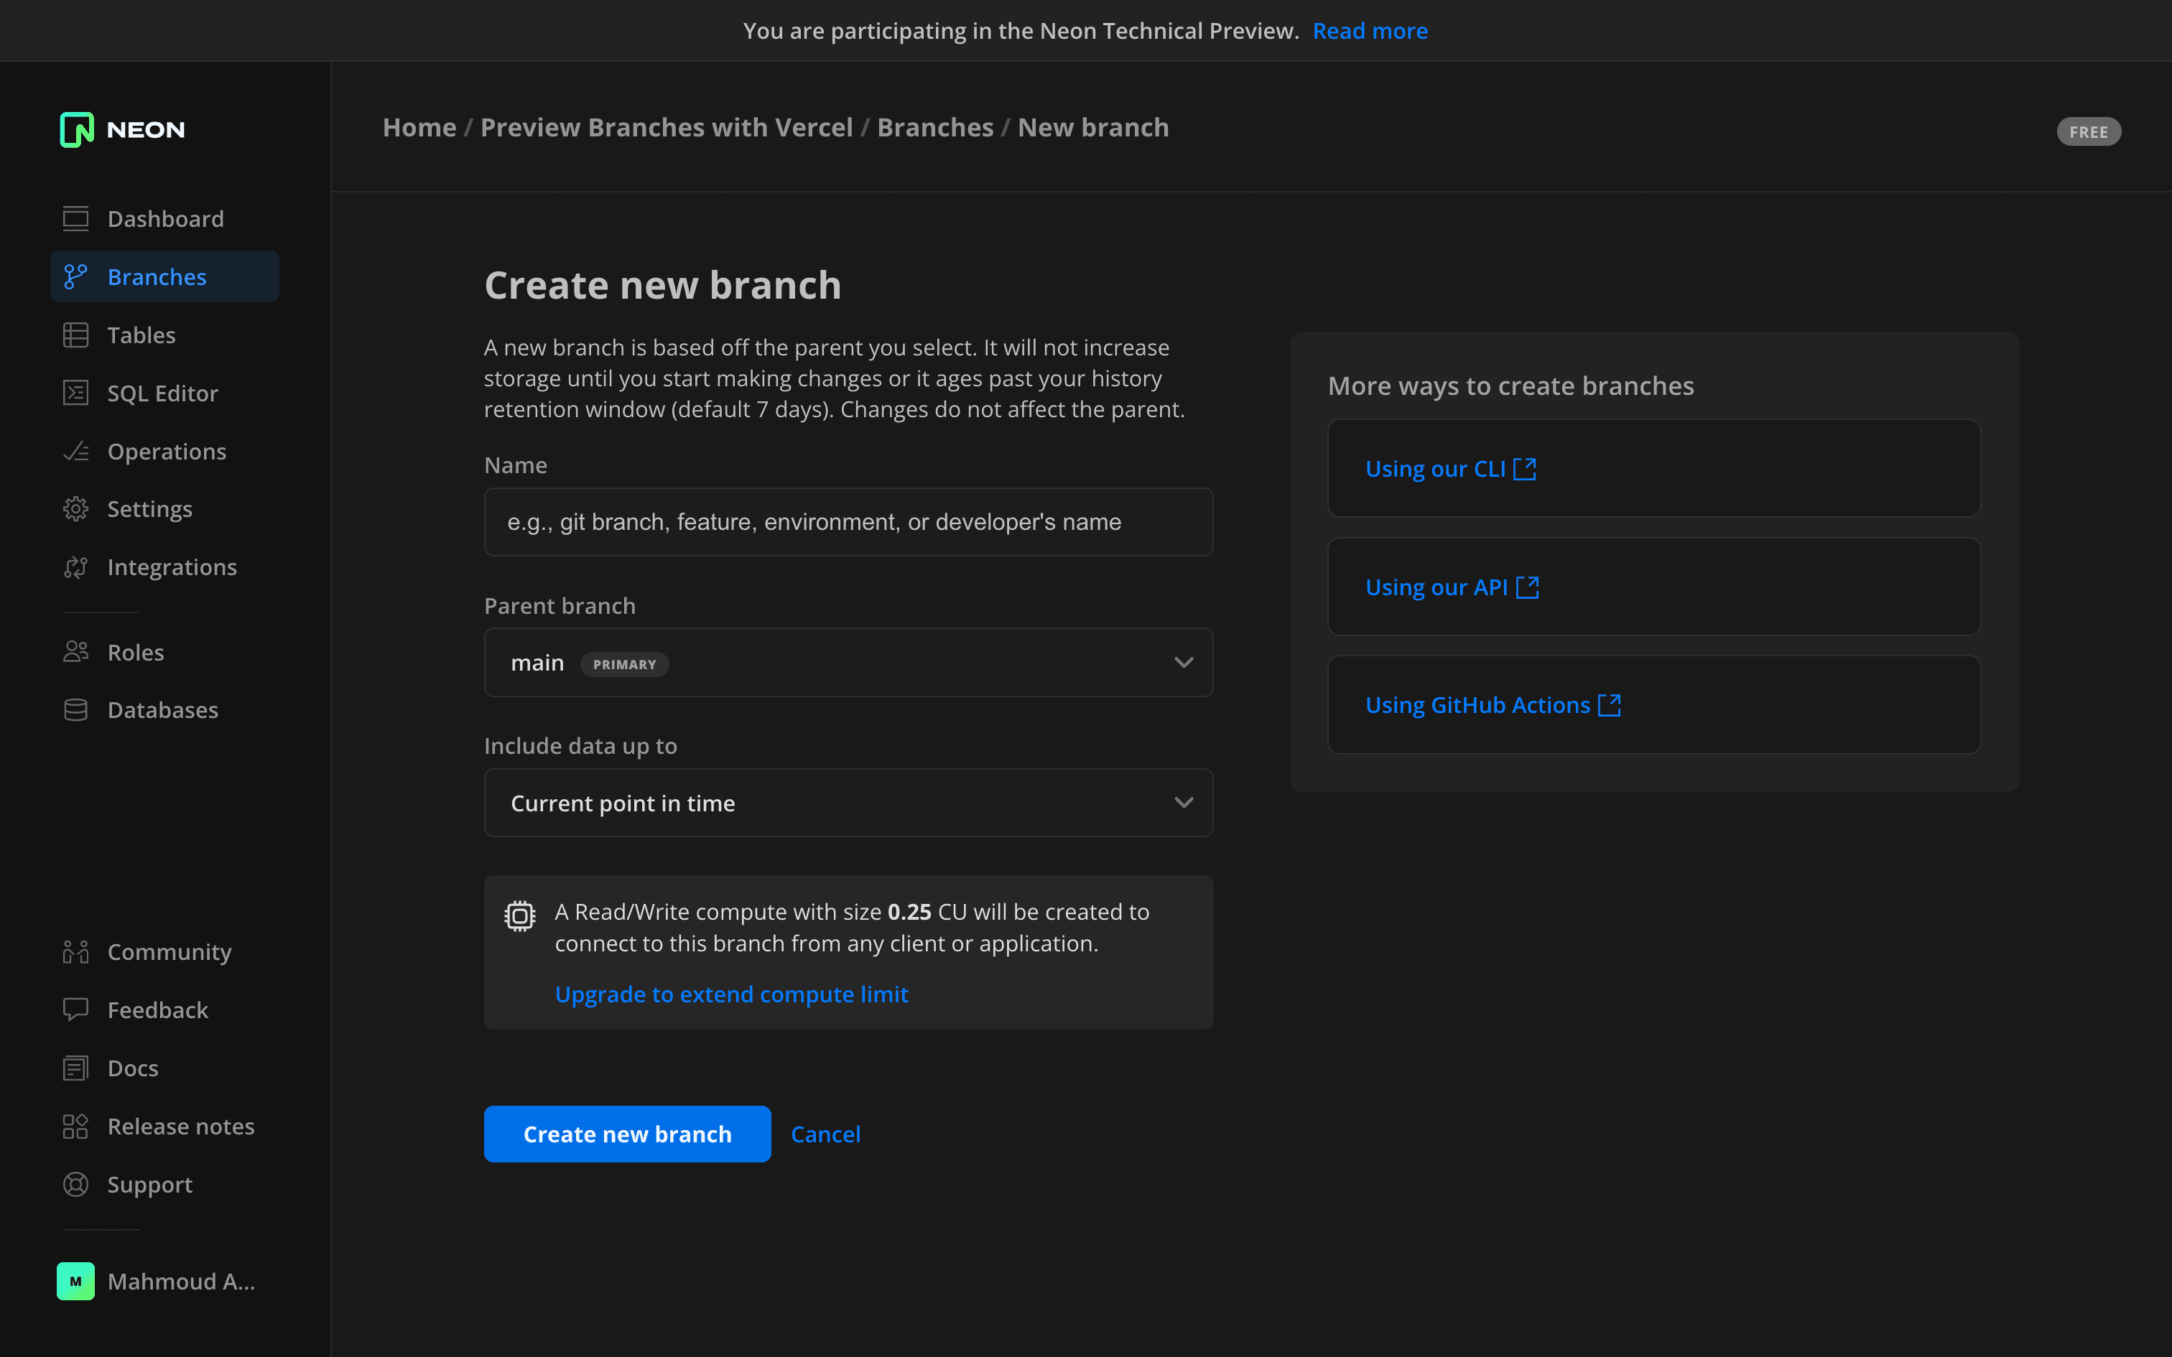Click the Cancel link
This screenshot has height=1357, width=2172.
coord(825,1134)
